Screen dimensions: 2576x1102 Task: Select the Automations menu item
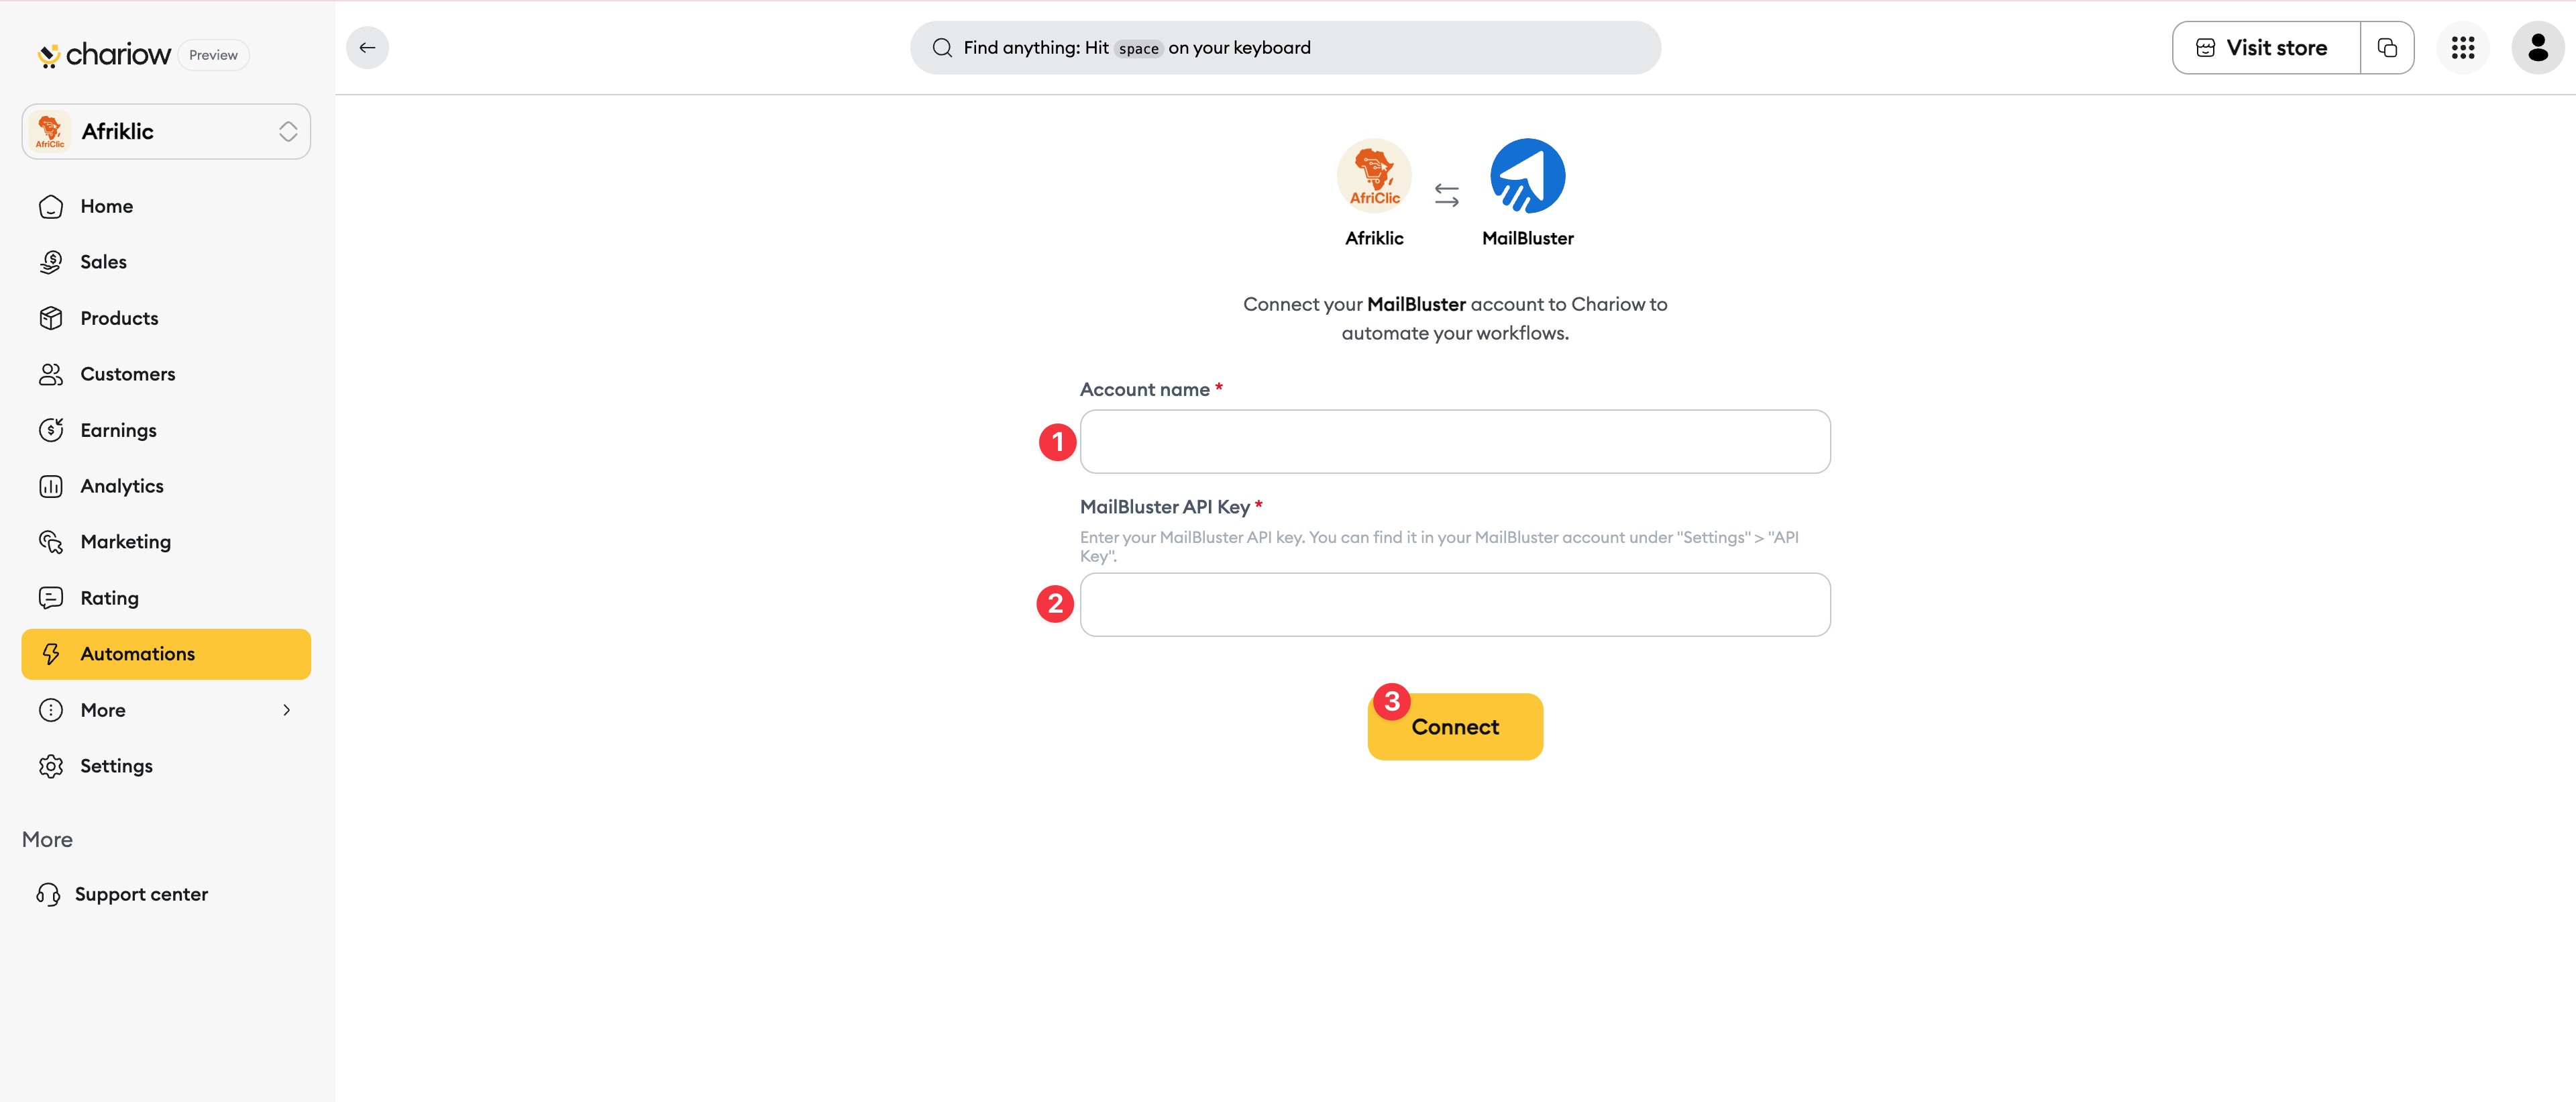[x=166, y=654]
